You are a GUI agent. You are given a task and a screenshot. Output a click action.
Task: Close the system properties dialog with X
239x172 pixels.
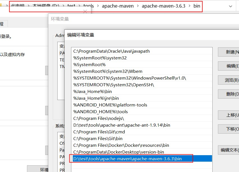(85, 11)
